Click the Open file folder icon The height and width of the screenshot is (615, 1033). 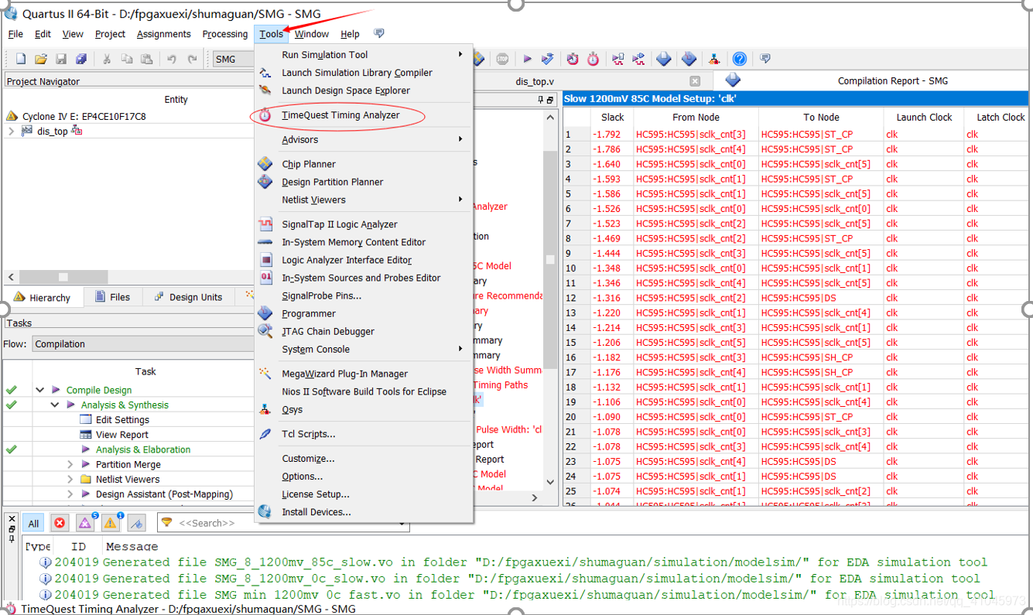coord(41,59)
